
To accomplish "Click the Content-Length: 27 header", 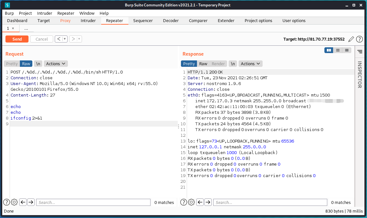I will tap(33, 95).
